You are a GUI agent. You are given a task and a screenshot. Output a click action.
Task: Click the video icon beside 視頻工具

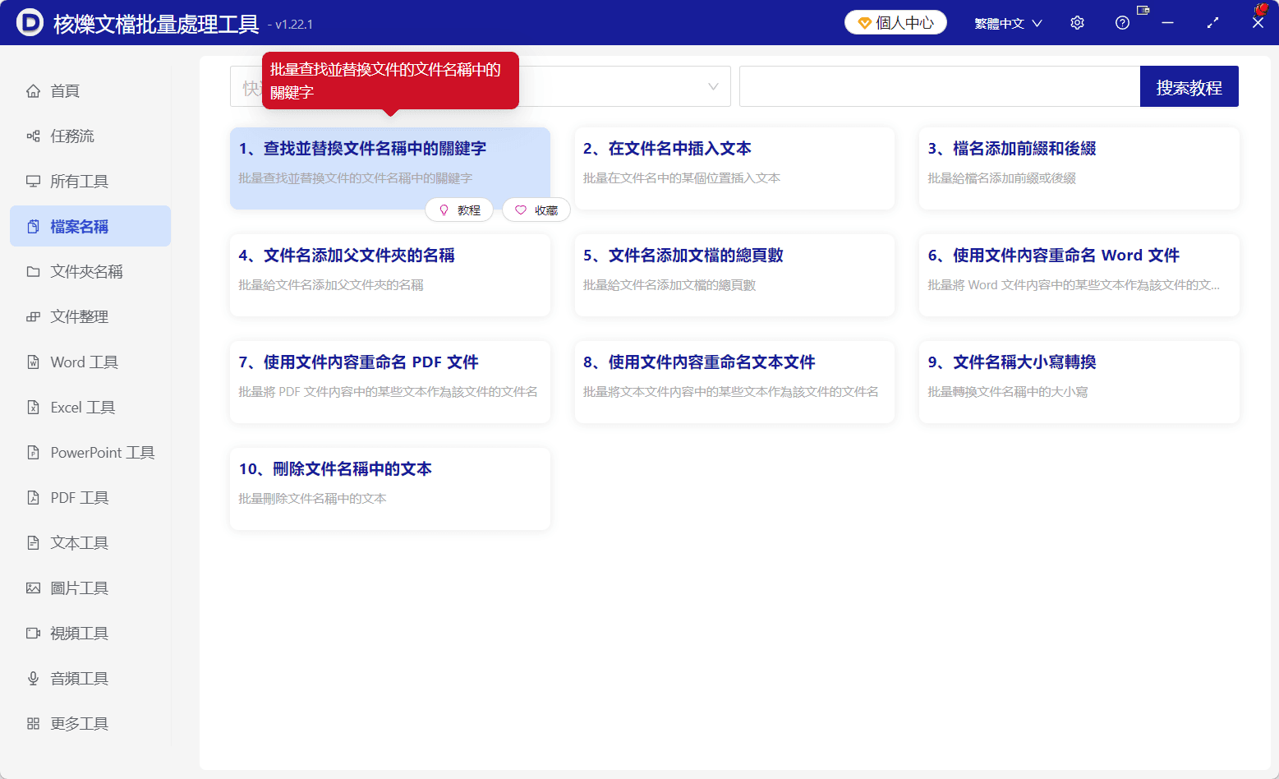[x=33, y=634]
